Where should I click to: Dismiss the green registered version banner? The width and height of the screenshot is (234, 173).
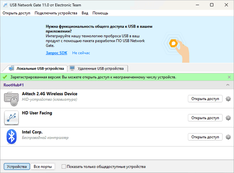(229, 77)
